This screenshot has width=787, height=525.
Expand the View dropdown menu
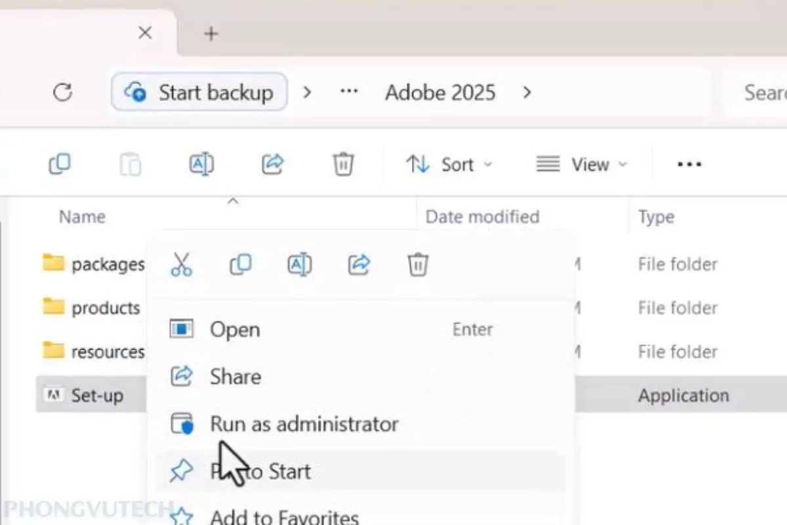click(x=582, y=164)
